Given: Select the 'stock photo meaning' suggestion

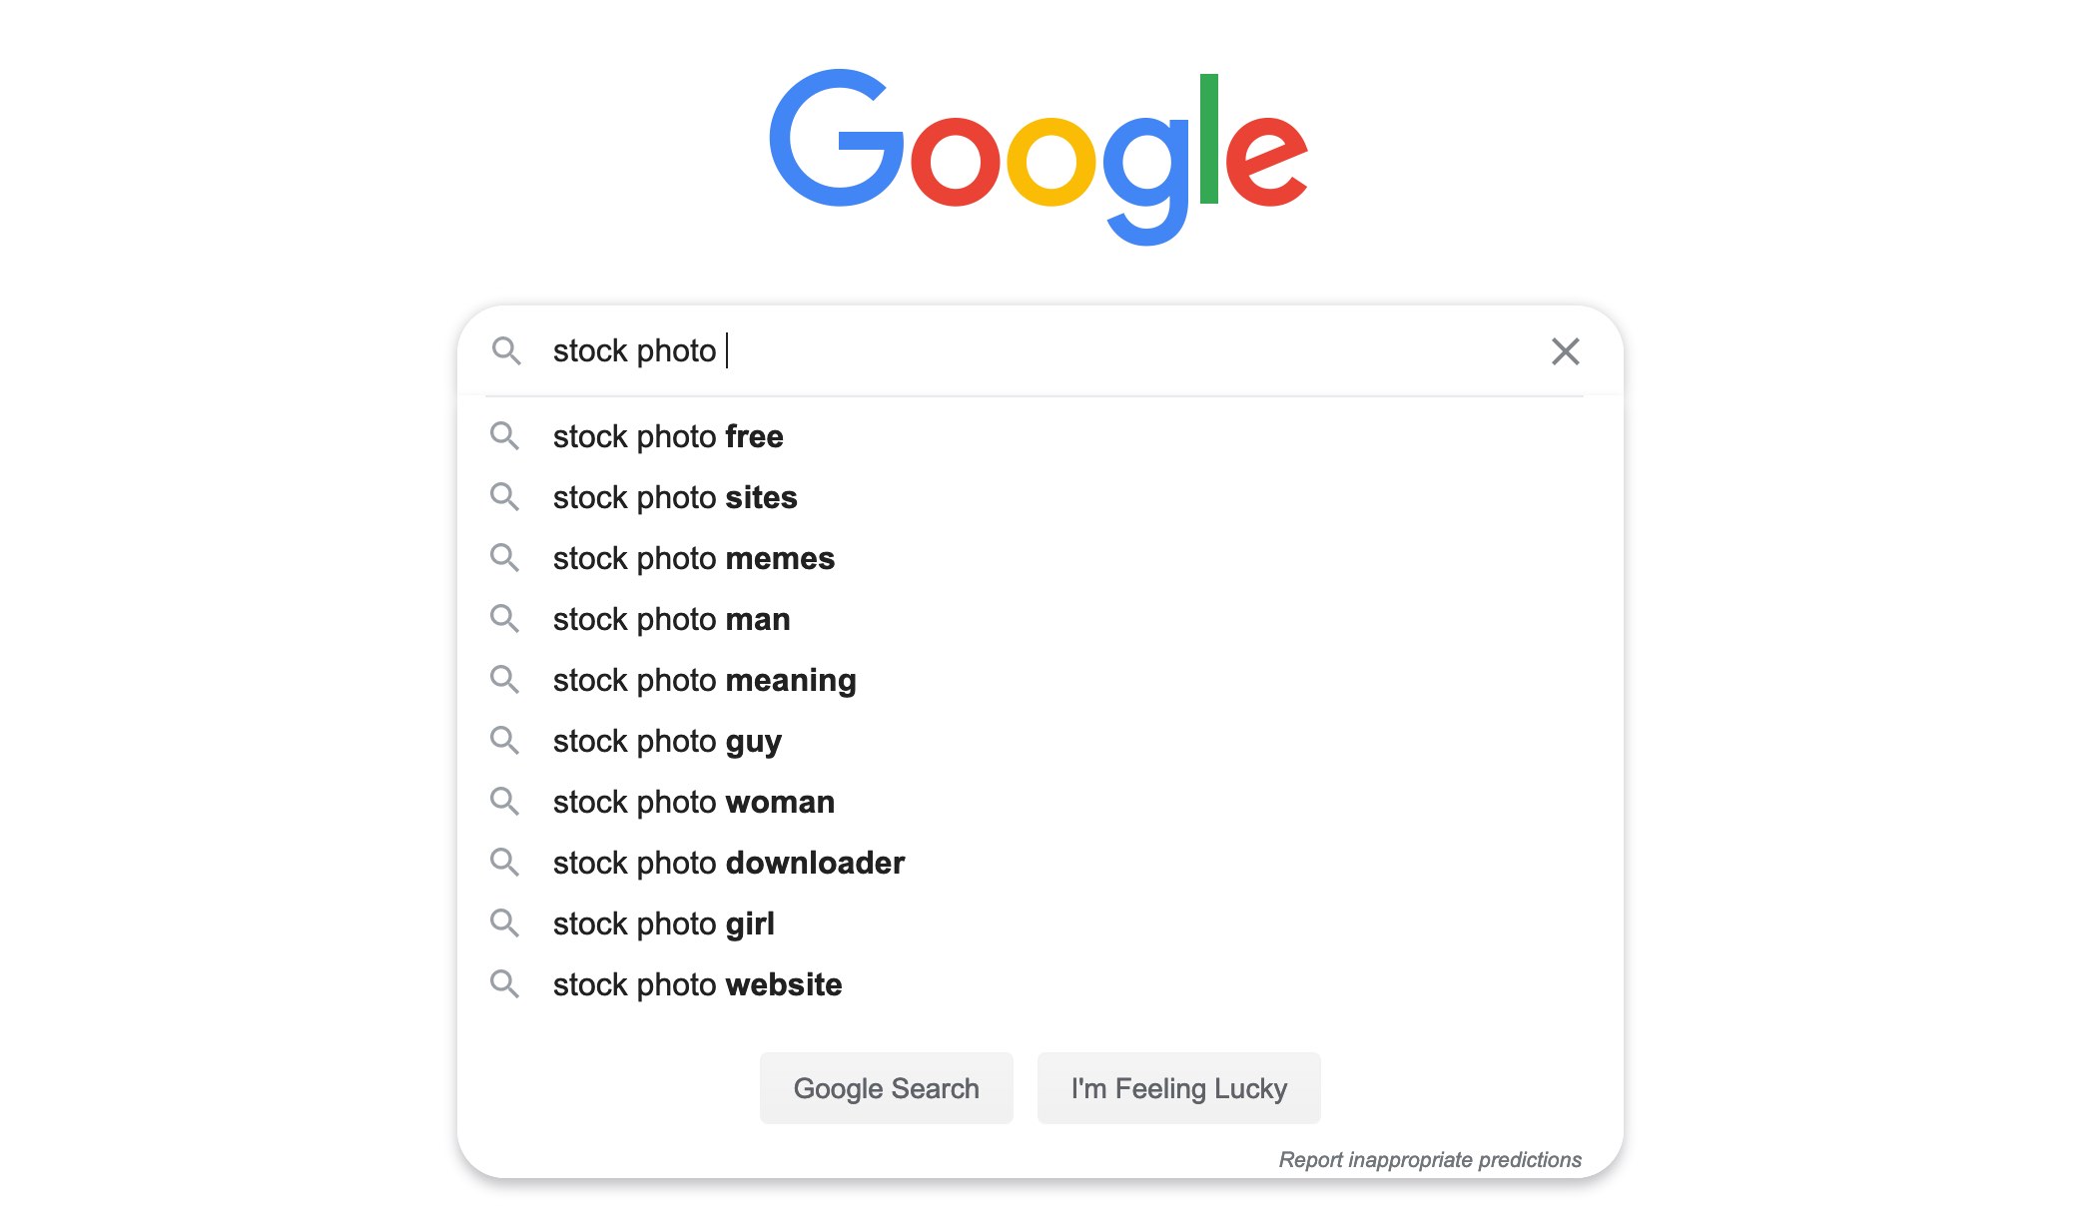Looking at the screenshot, I should [704, 680].
